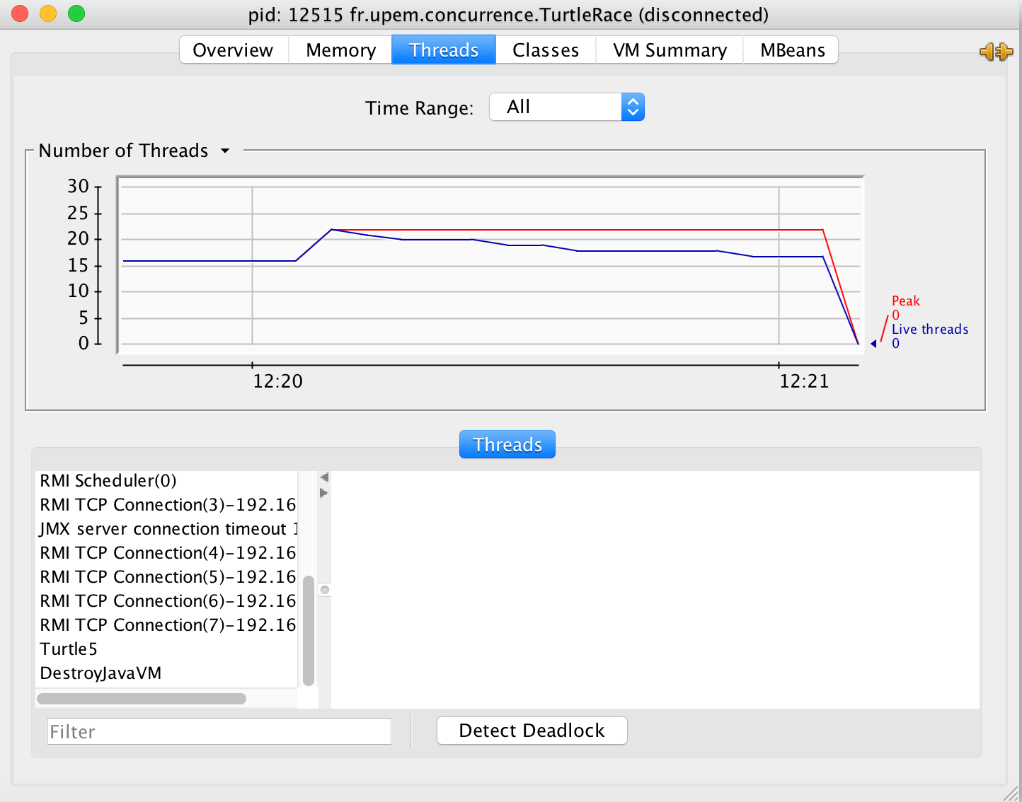Select RMI Scheduler(0) thread
This screenshot has width=1022, height=802.
(x=167, y=481)
